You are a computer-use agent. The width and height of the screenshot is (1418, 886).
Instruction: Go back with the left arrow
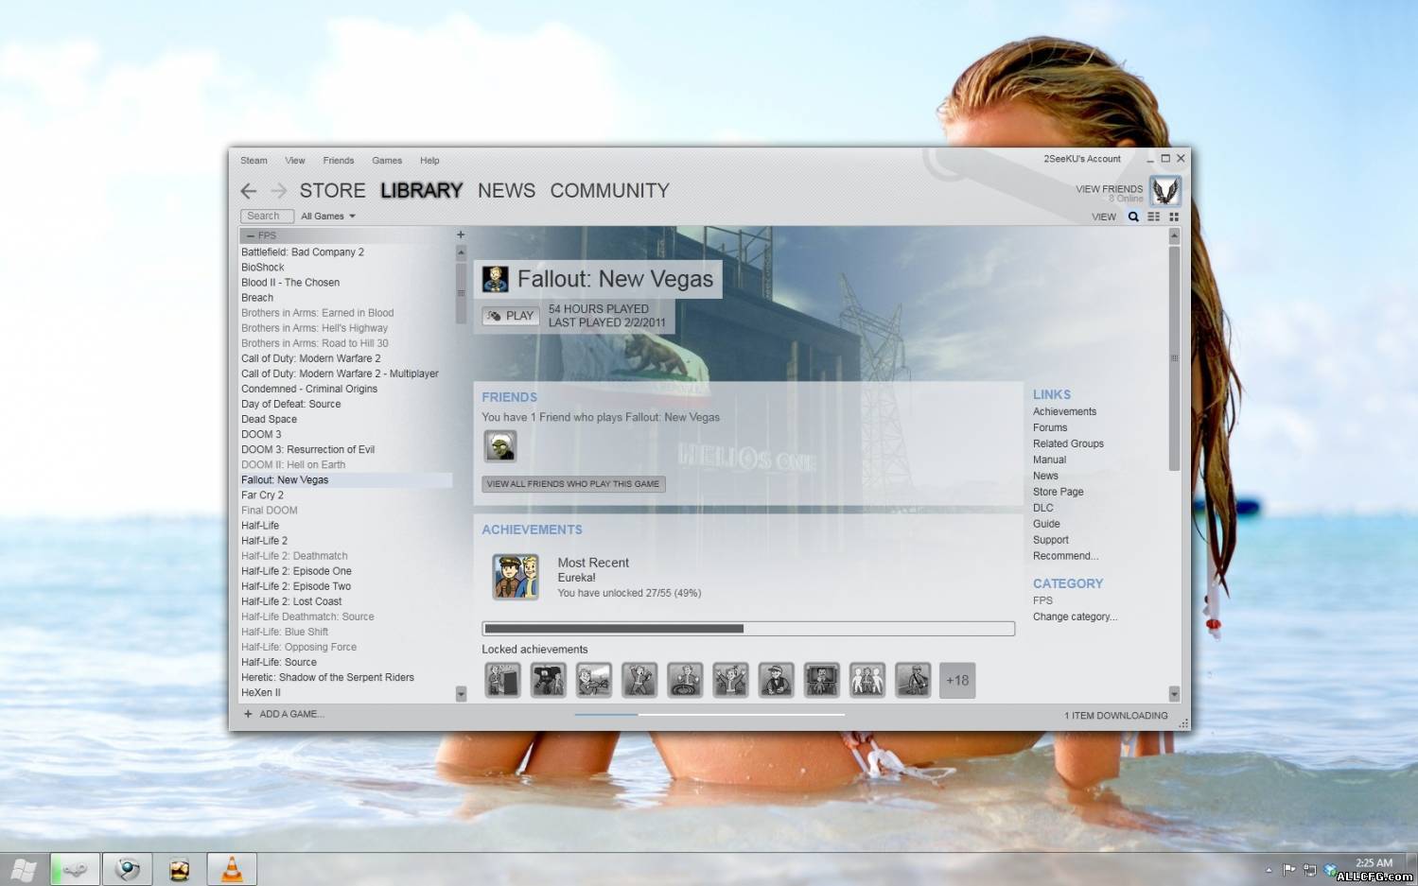249,191
